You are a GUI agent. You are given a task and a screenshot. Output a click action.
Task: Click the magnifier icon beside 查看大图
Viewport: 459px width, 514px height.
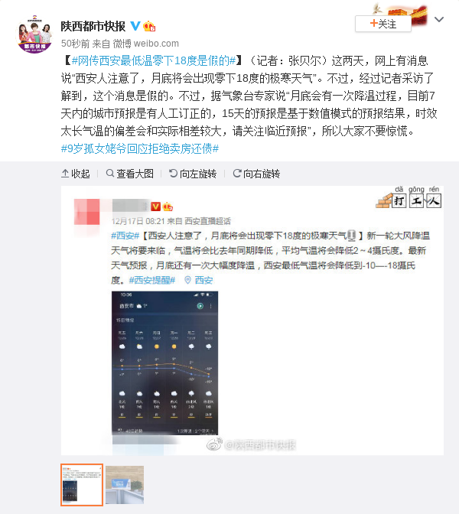110,173
